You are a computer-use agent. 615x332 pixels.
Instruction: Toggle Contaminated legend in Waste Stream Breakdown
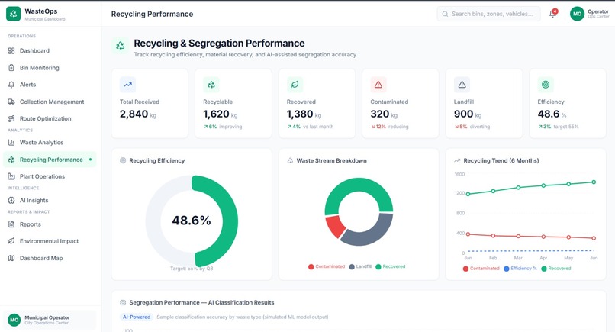click(x=327, y=266)
